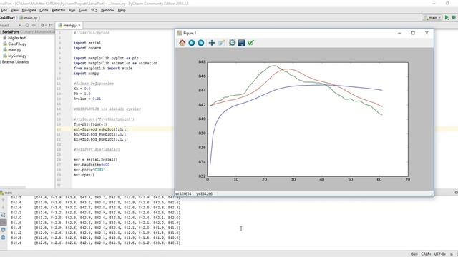Click the scroll from source target icon
458x257 pixels.
tap(27, 26)
